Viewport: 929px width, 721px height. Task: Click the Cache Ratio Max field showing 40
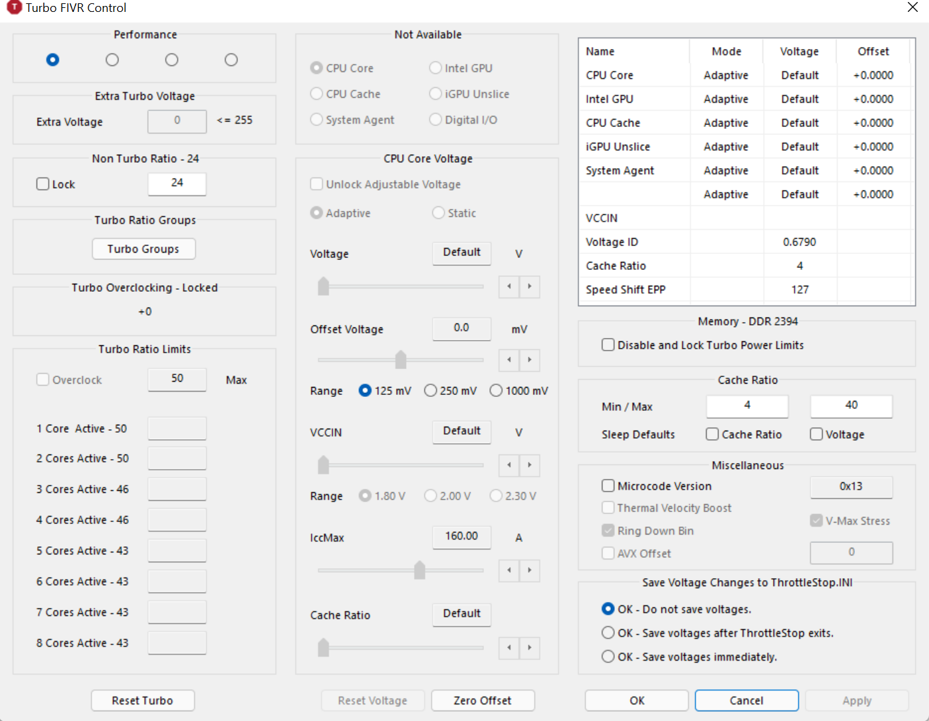[852, 405]
